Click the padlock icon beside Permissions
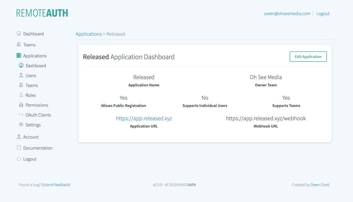353x202 pixels. coord(21,105)
